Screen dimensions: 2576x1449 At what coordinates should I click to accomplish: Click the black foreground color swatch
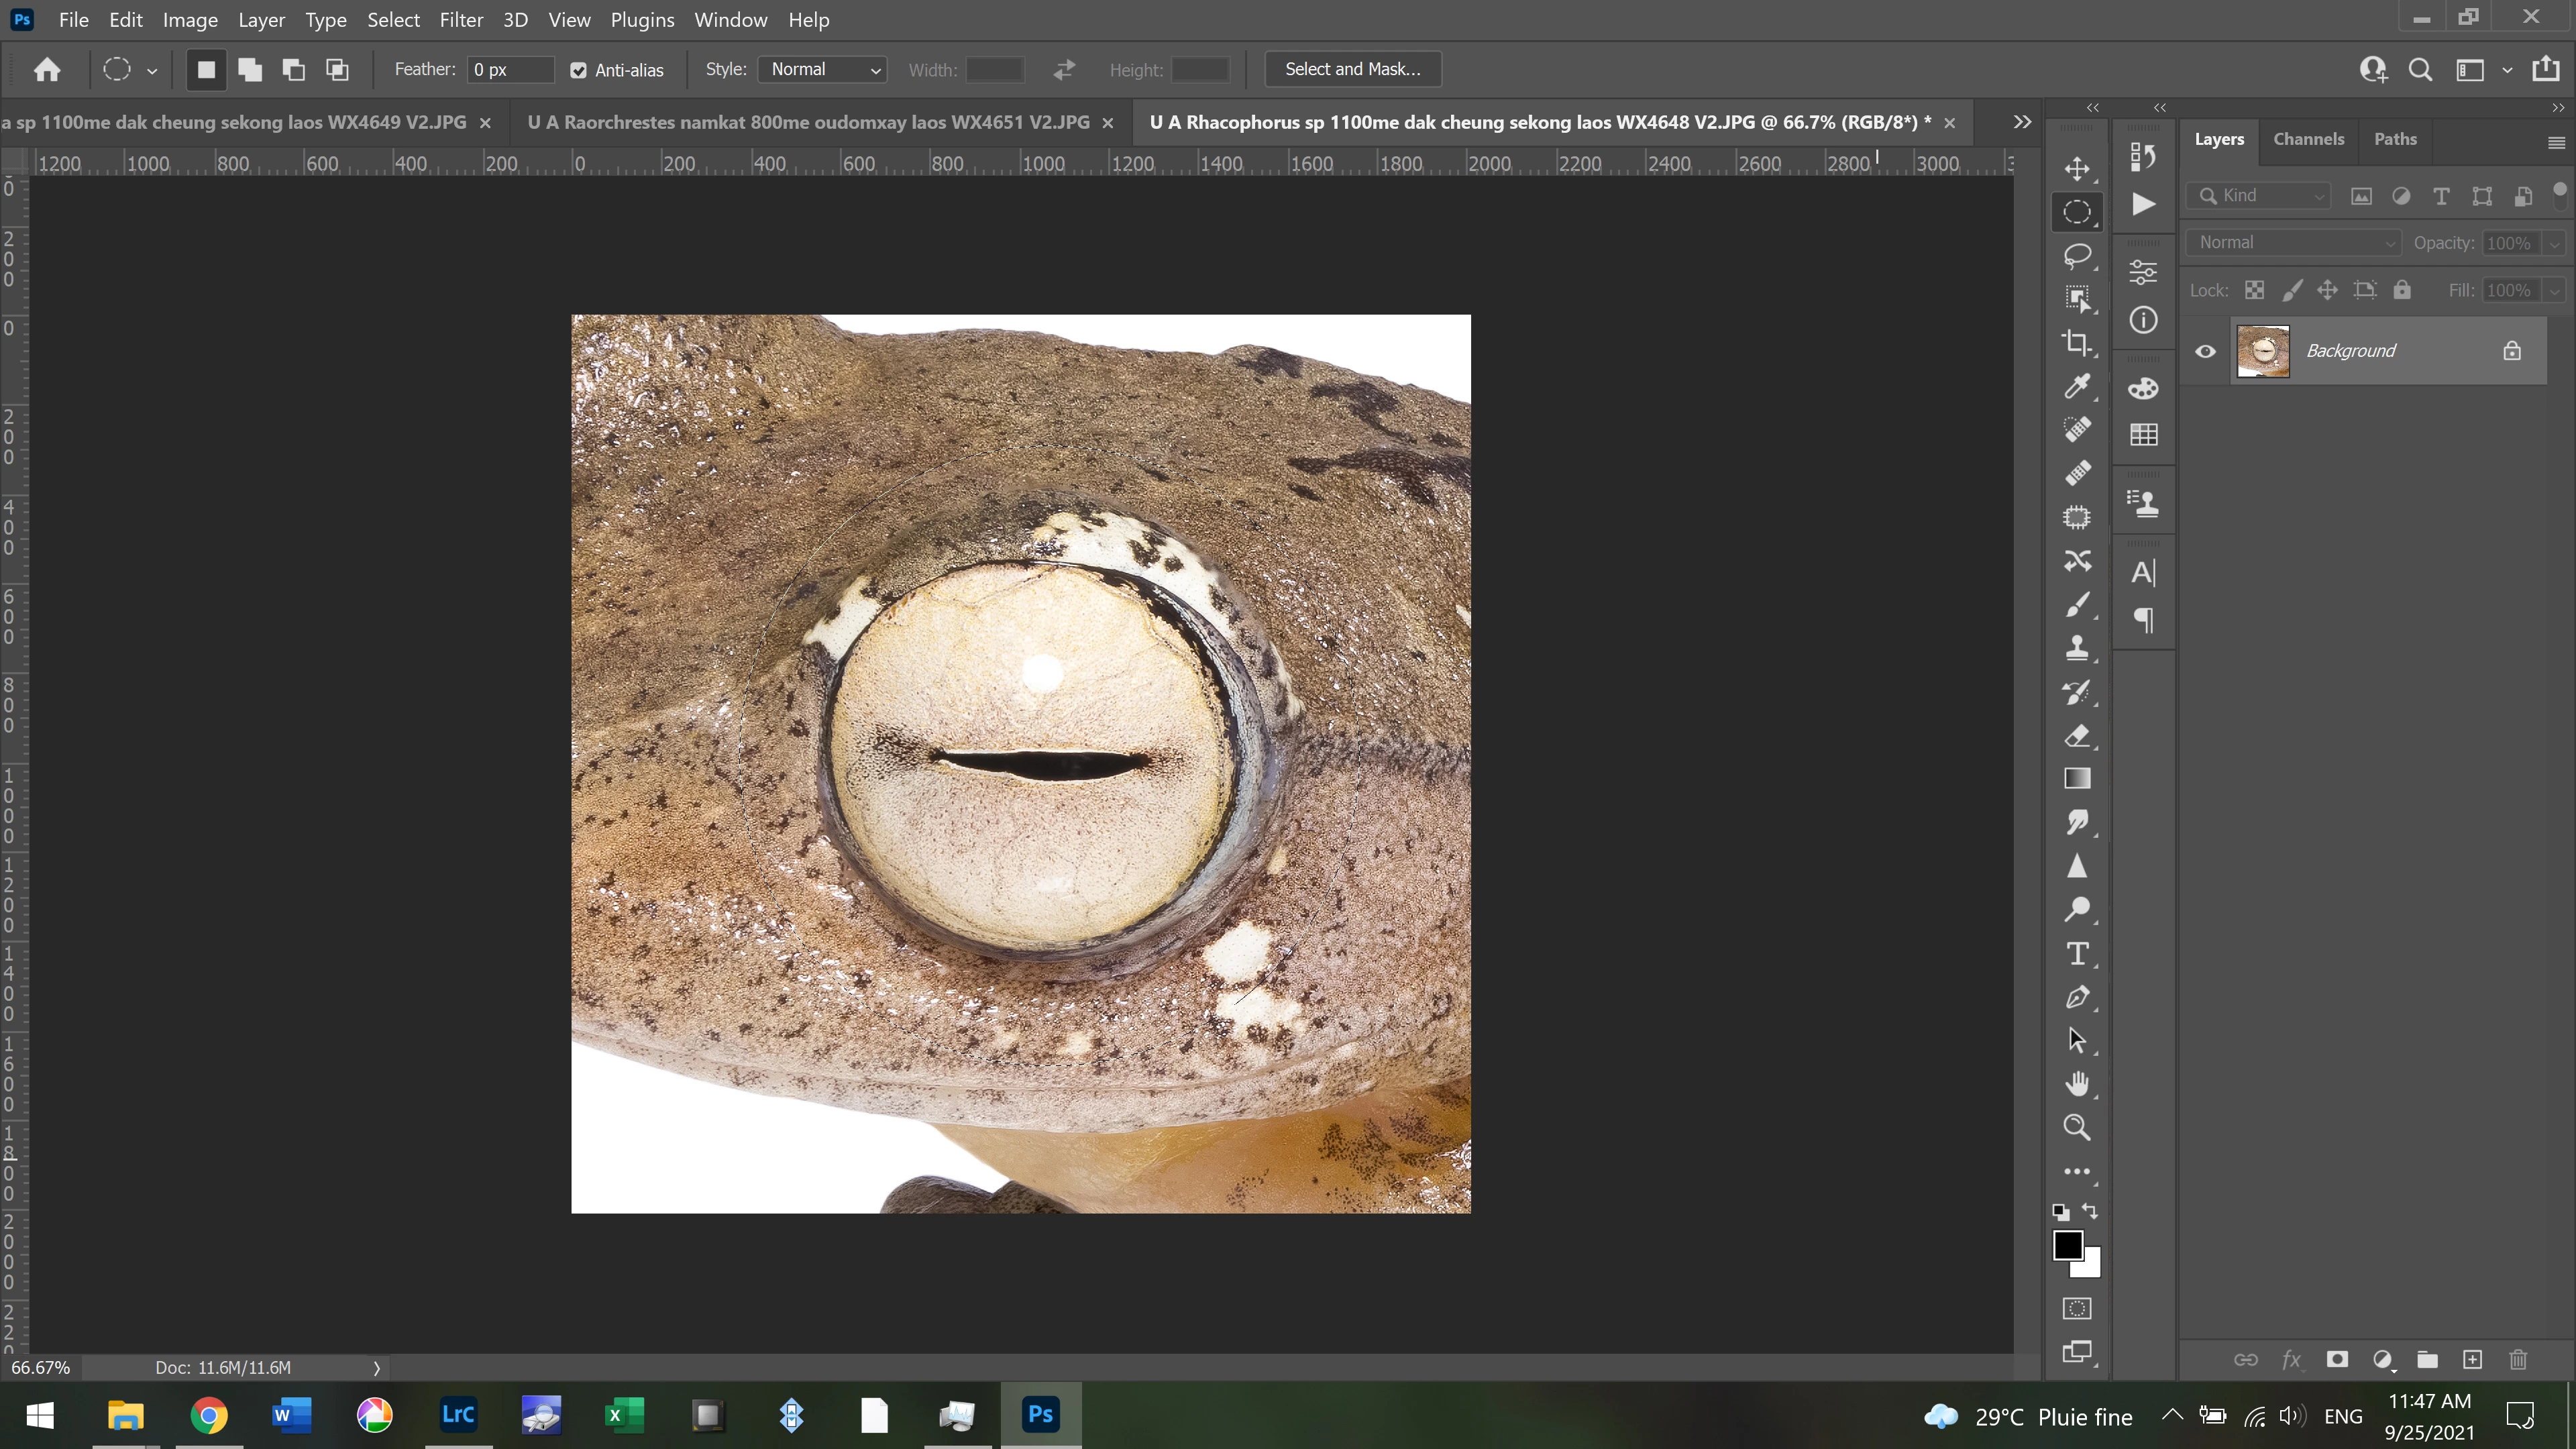coord(2067,1245)
